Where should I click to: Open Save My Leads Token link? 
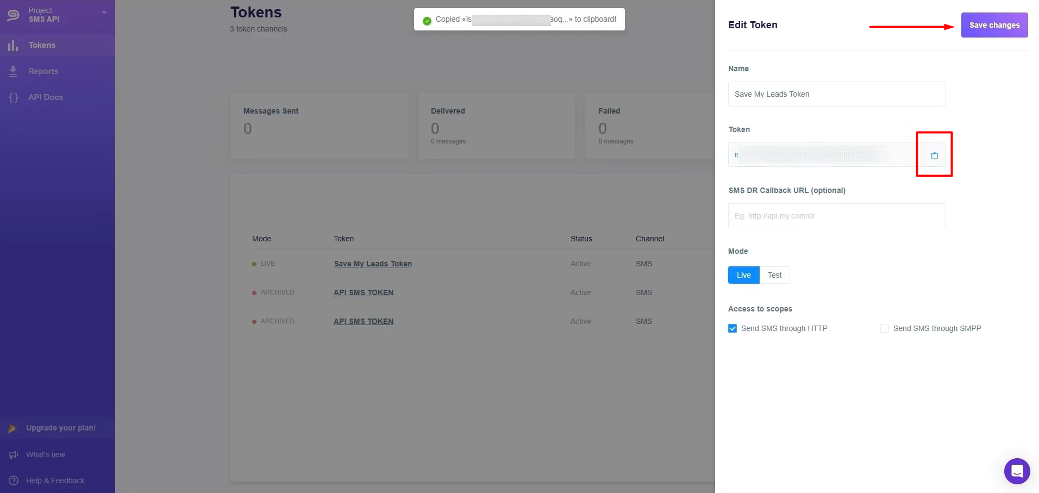tap(373, 264)
